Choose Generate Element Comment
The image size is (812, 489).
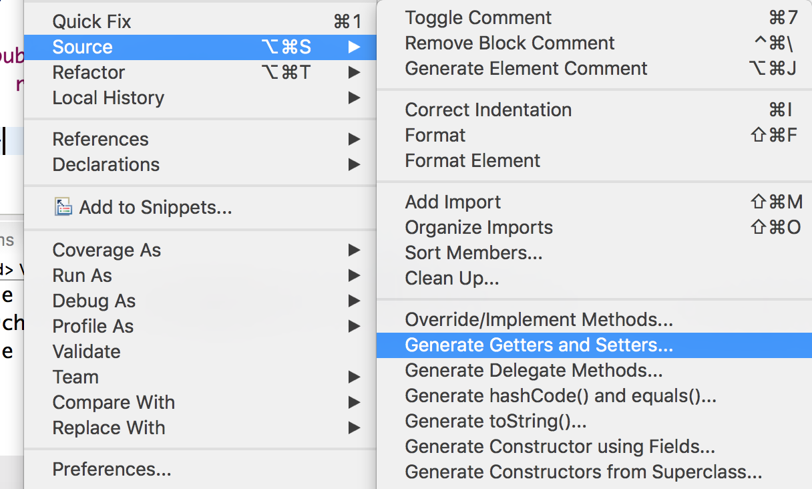[526, 68]
